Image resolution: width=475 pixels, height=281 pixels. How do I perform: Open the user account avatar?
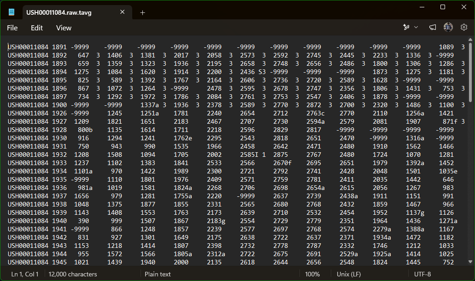(448, 27)
